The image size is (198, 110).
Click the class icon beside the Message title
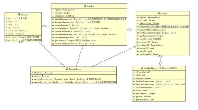[19, 15]
